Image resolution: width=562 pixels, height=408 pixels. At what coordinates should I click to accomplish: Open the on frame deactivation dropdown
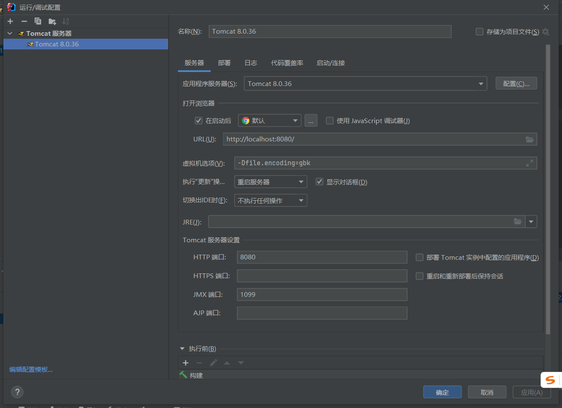pos(271,201)
